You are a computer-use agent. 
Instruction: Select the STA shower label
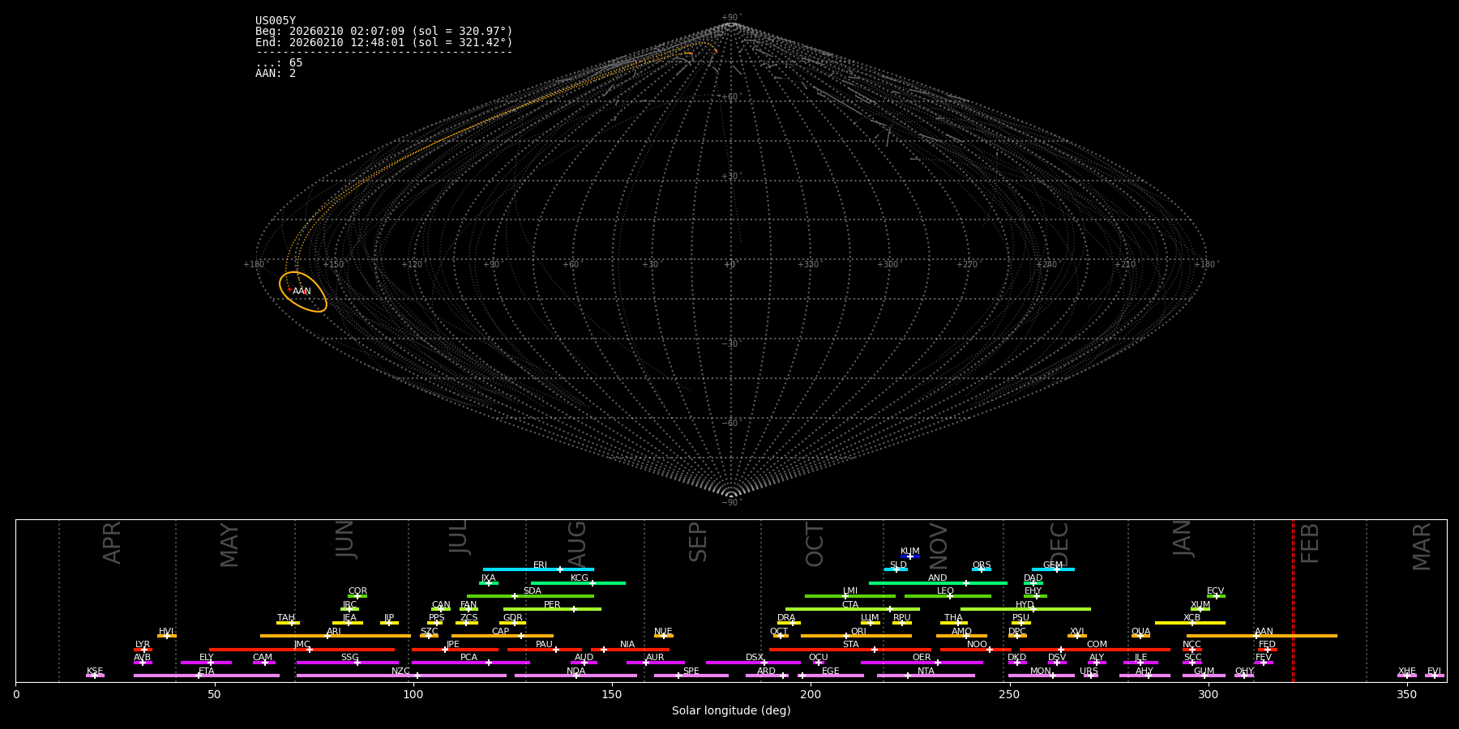point(850,645)
